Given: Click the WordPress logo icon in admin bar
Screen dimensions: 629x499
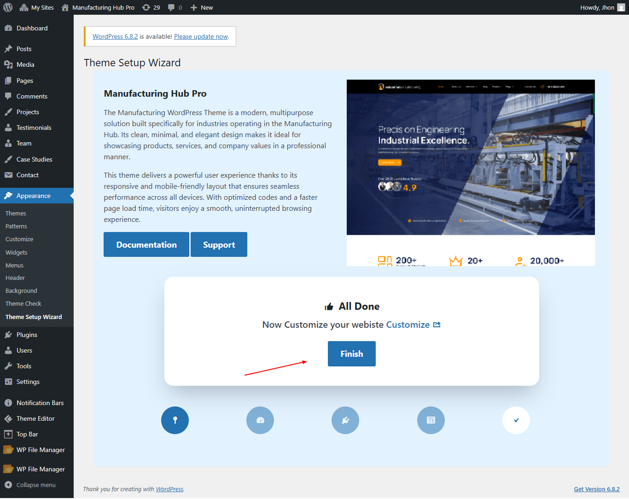Looking at the screenshot, I should pos(8,7).
